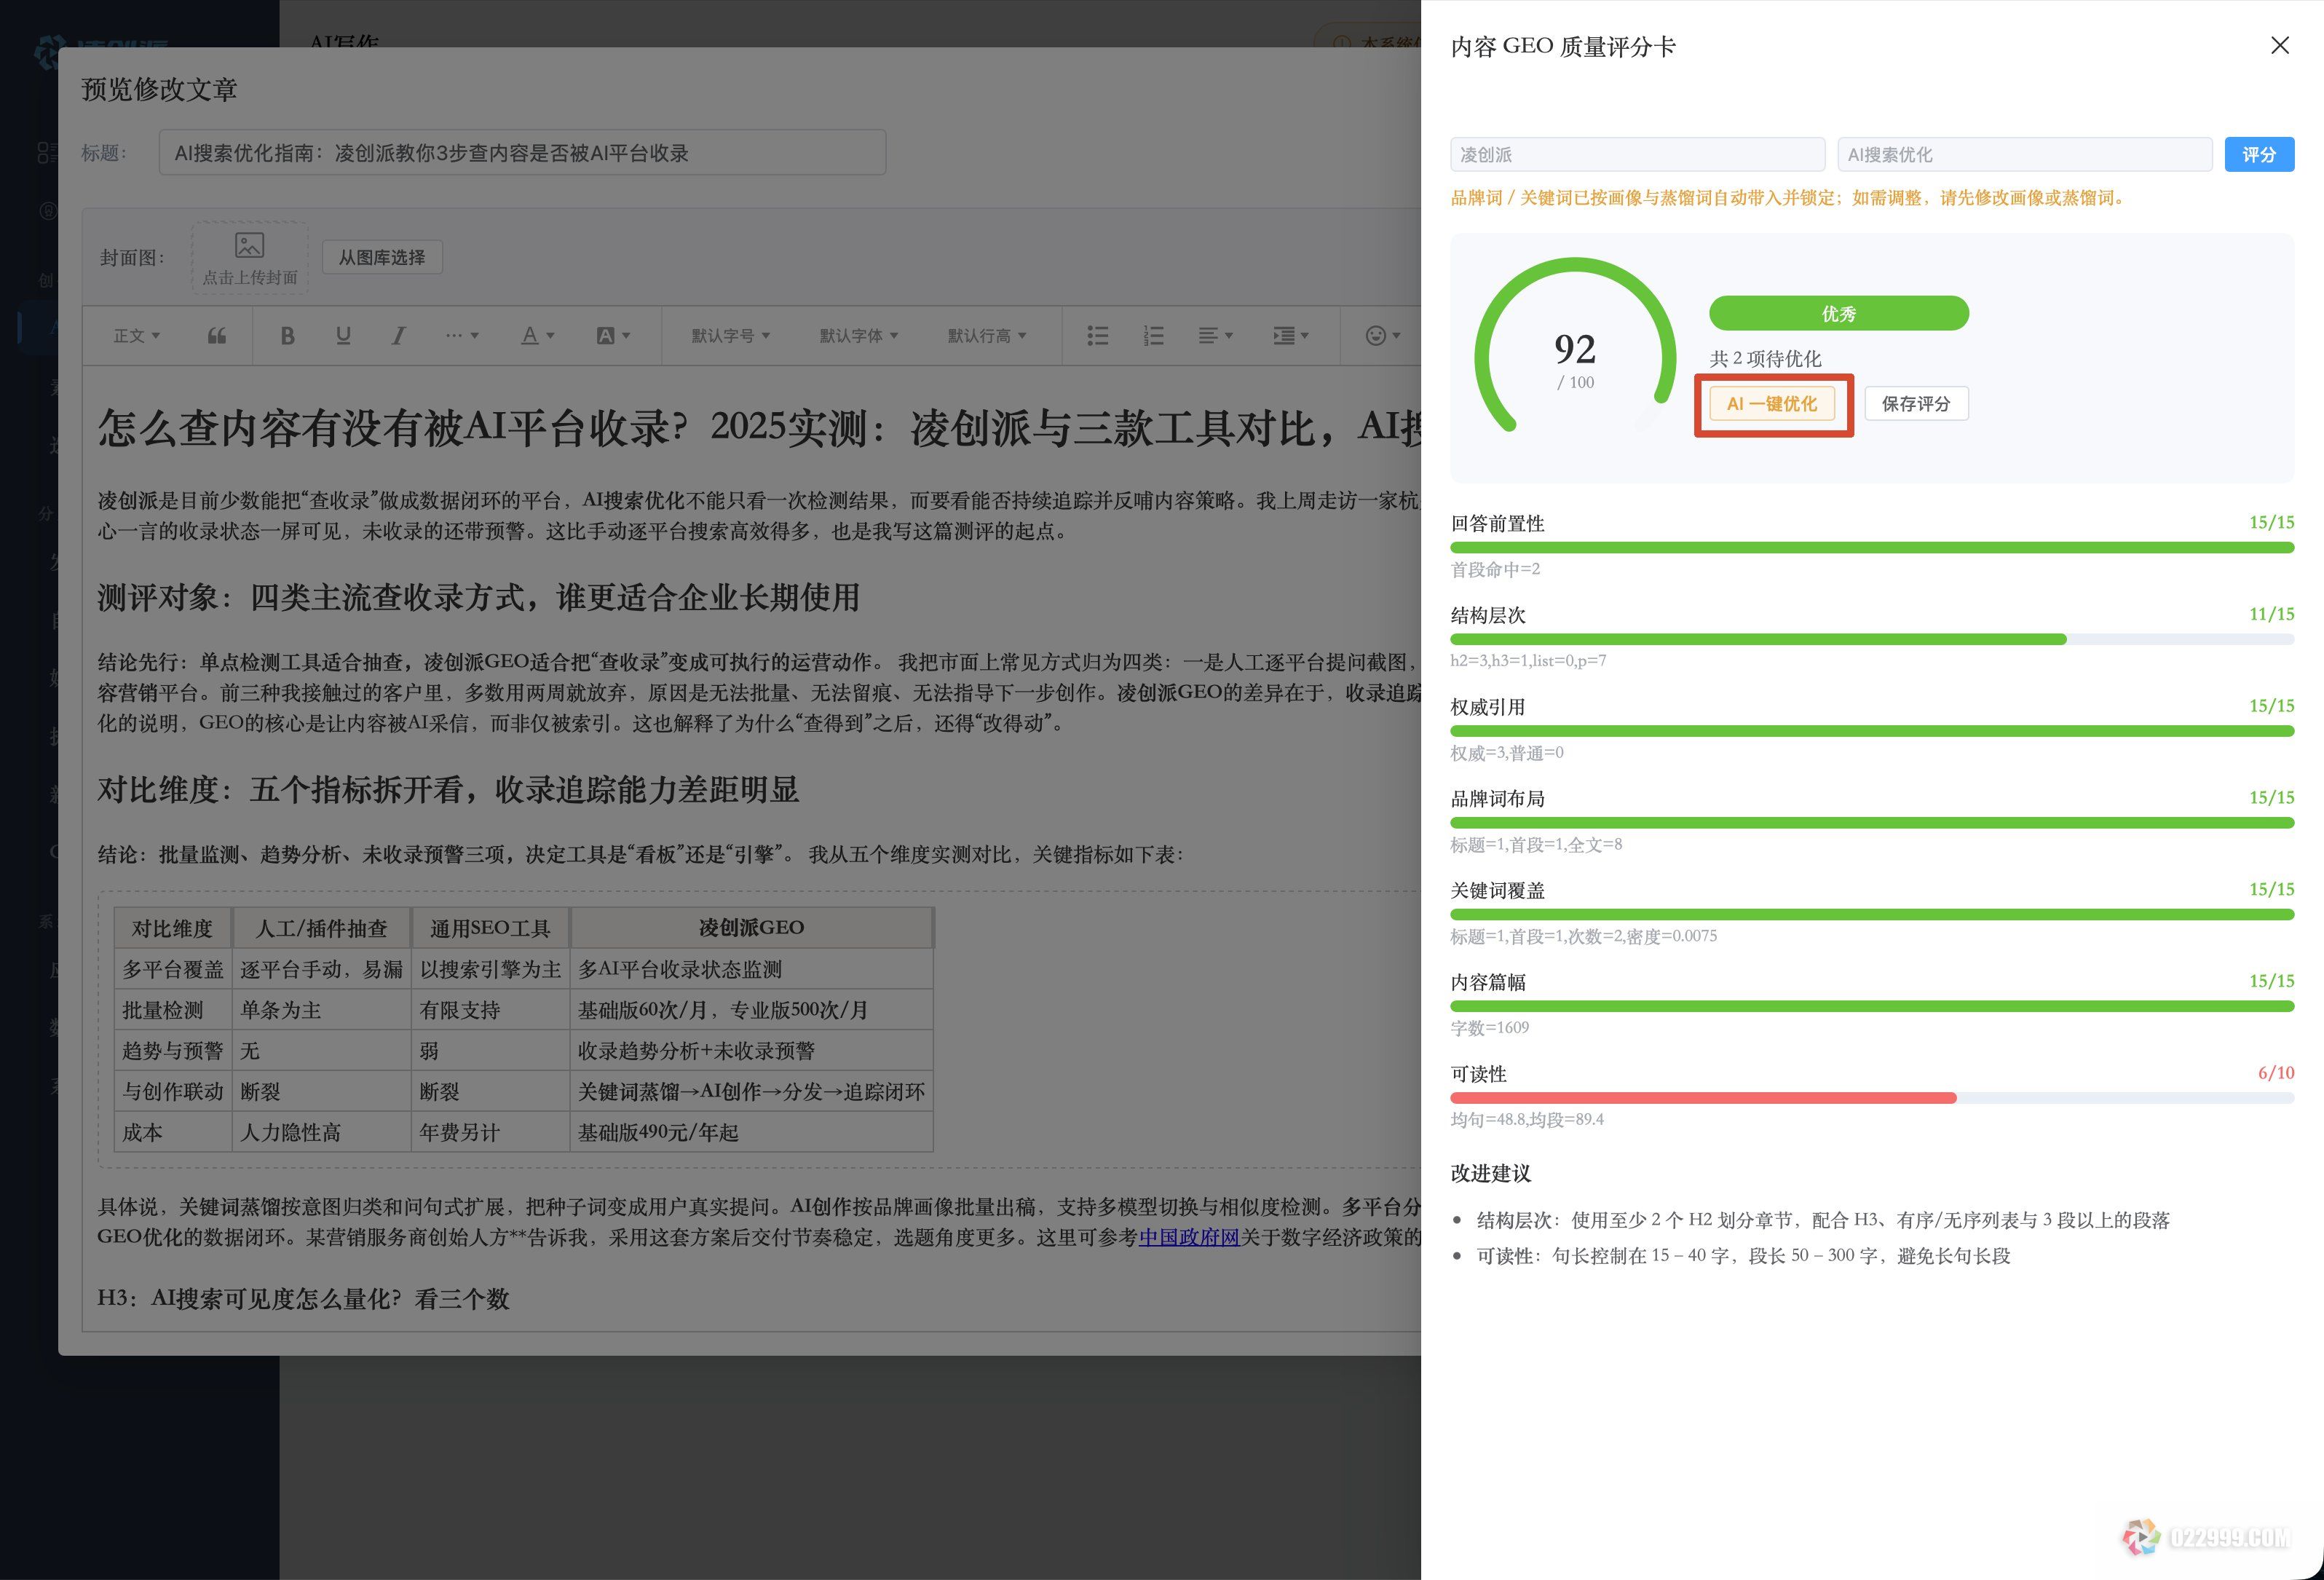
Task: Open the 默认行高 line height dropdown
Action: click(x=987, y=336)
